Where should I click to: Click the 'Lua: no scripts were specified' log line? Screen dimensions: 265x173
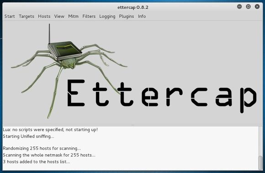[x=50, y=130]
